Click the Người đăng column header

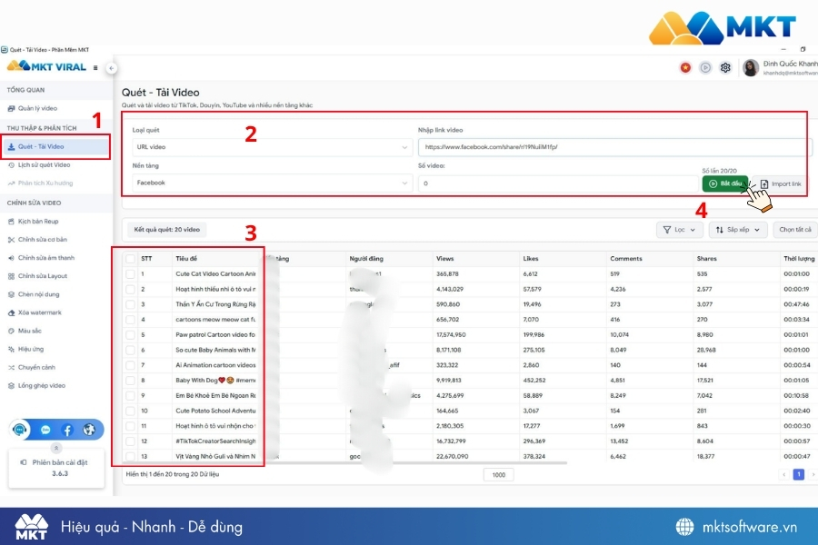tap(366, 259)
